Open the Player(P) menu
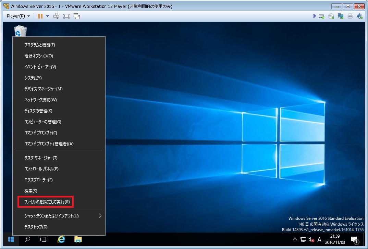Screen dimensions: 368x249 coord(18,16)
